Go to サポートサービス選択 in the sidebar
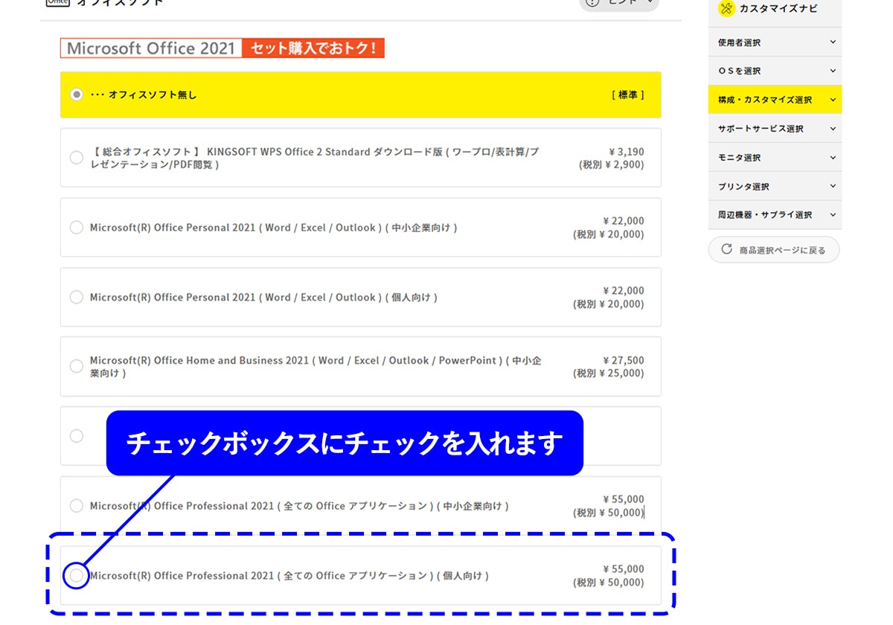 pos(761,129)
